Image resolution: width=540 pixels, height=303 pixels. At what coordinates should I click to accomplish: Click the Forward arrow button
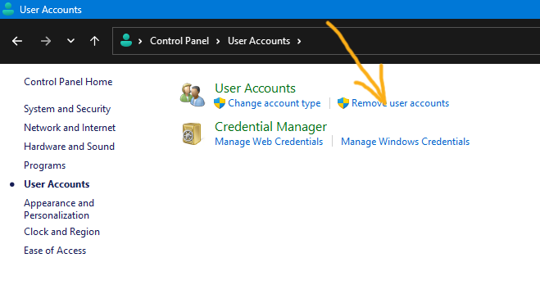tap(45, 41)
